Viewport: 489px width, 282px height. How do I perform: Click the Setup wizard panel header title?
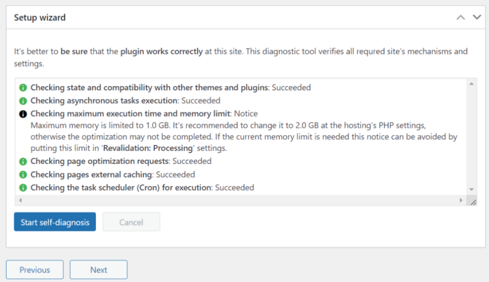[x=40, y=18]
